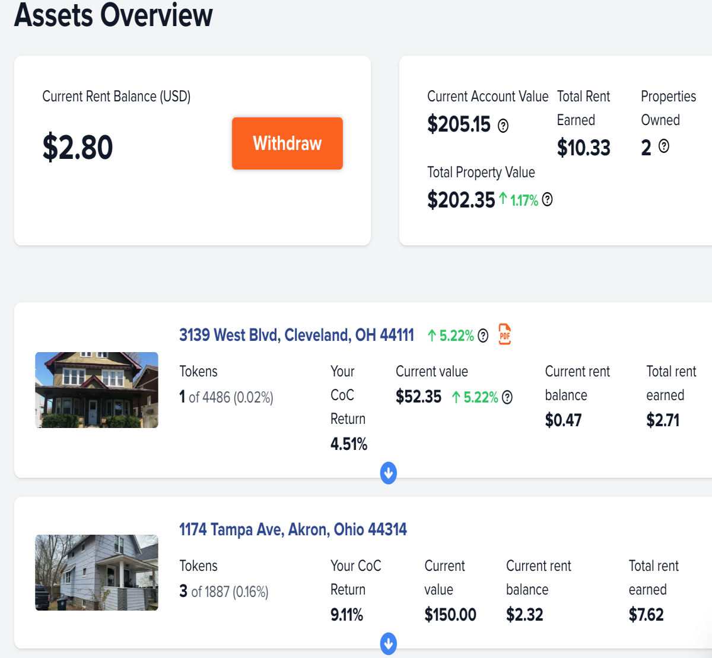Click the 1.17% property value increase indicator
This screenshot has width=712, height=658.
(519, 200)
